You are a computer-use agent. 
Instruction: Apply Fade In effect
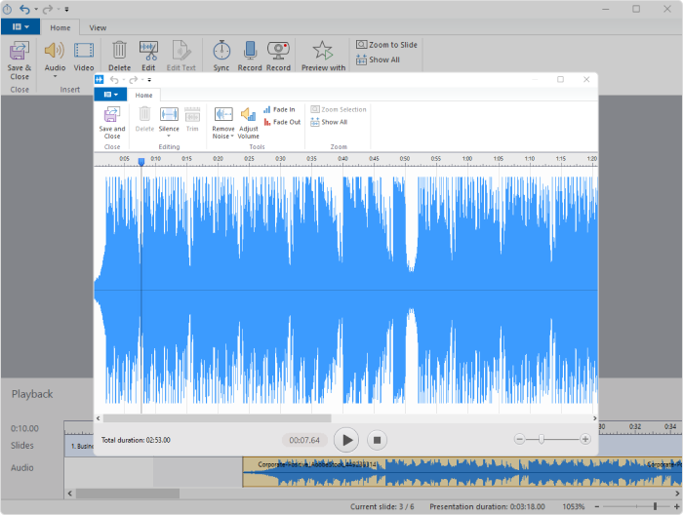[x=279, y=109]
